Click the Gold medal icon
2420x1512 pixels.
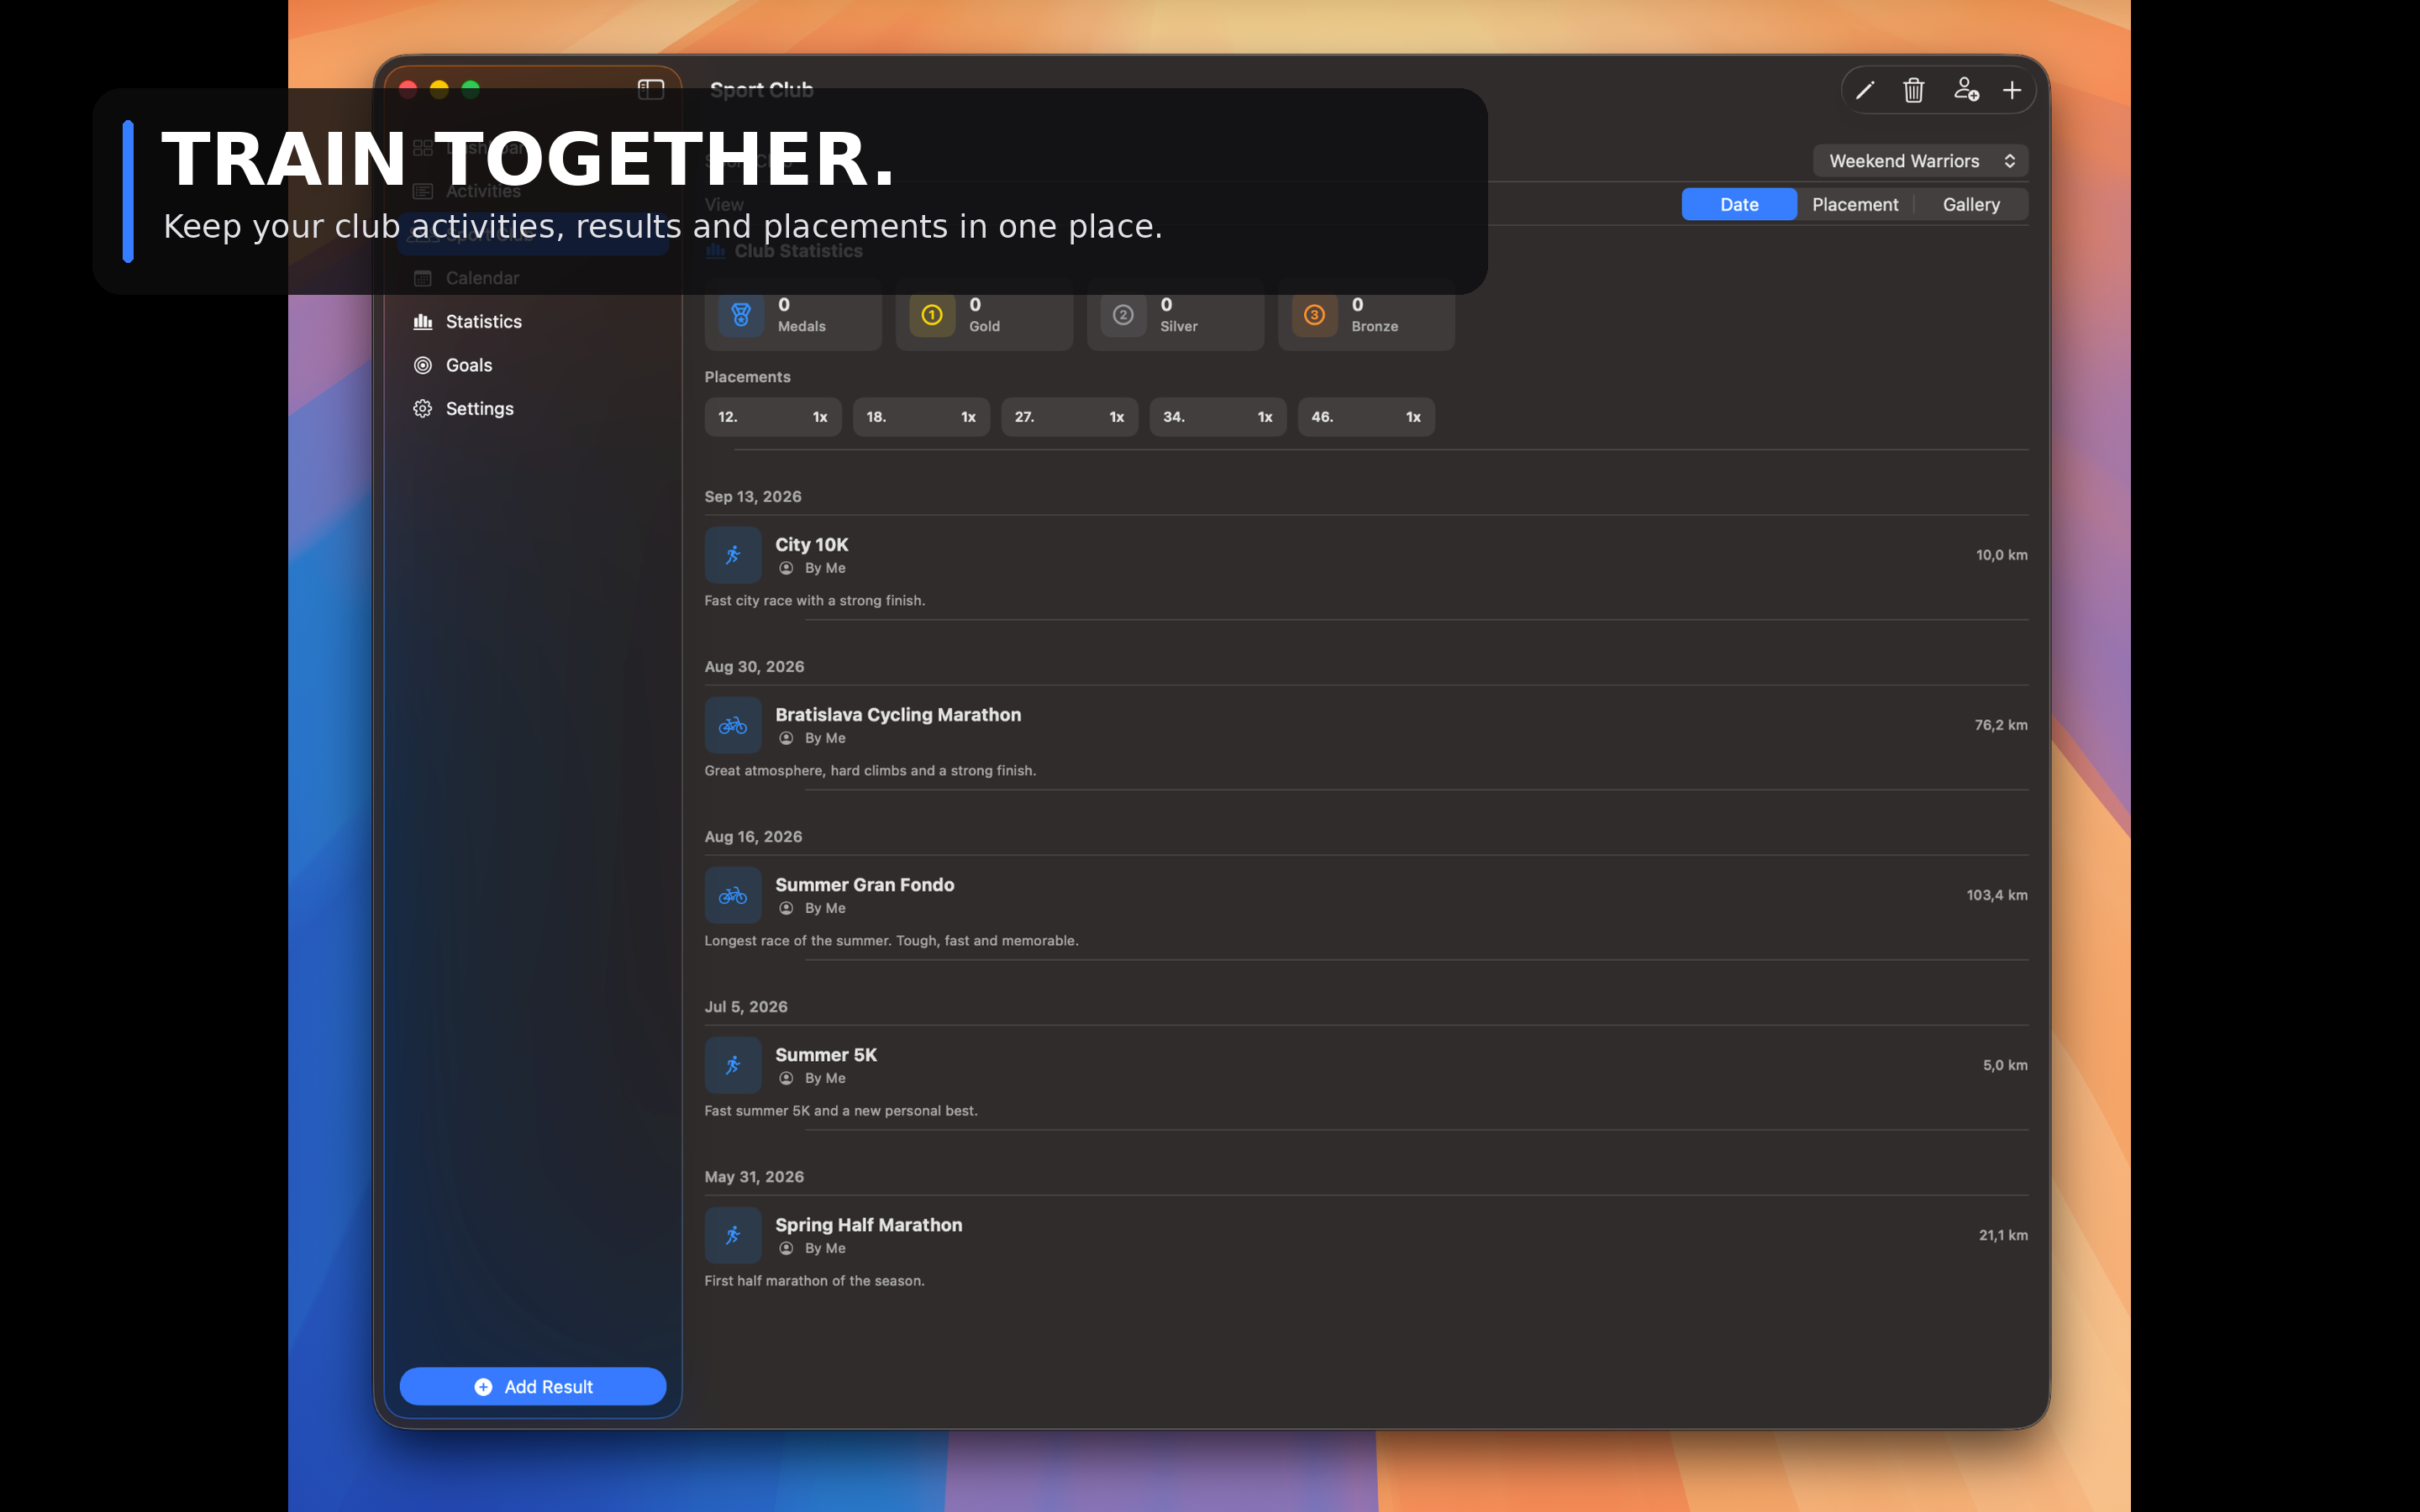(932, 315)
